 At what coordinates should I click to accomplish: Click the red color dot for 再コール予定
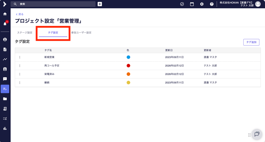[129, 65]
